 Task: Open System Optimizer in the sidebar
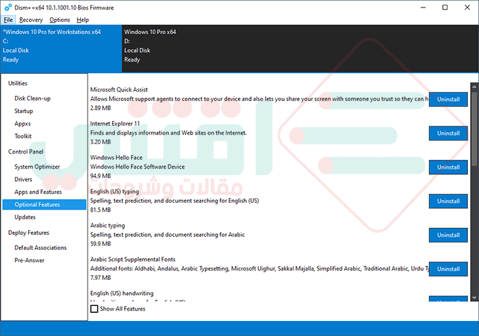click(x=37, y=167)
